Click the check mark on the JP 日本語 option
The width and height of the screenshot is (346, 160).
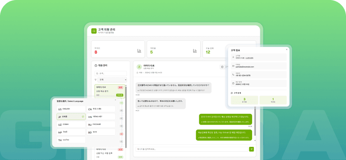click(x=82, y=117)
